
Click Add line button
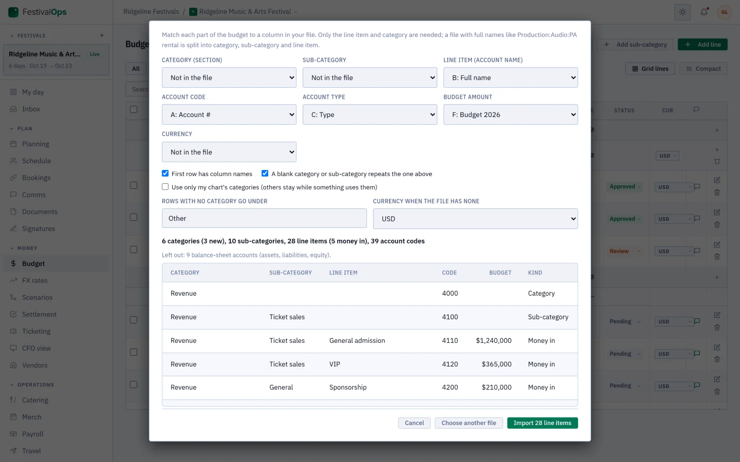703,44
